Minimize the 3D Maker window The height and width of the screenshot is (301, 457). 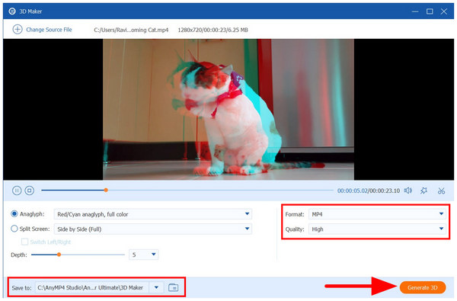tap(415, 11)
